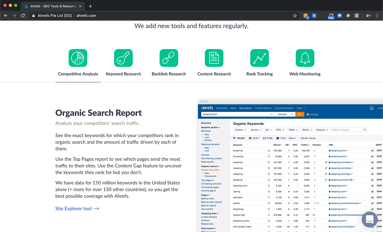Open the *.domain/* mode dropdown

point(285,114)
